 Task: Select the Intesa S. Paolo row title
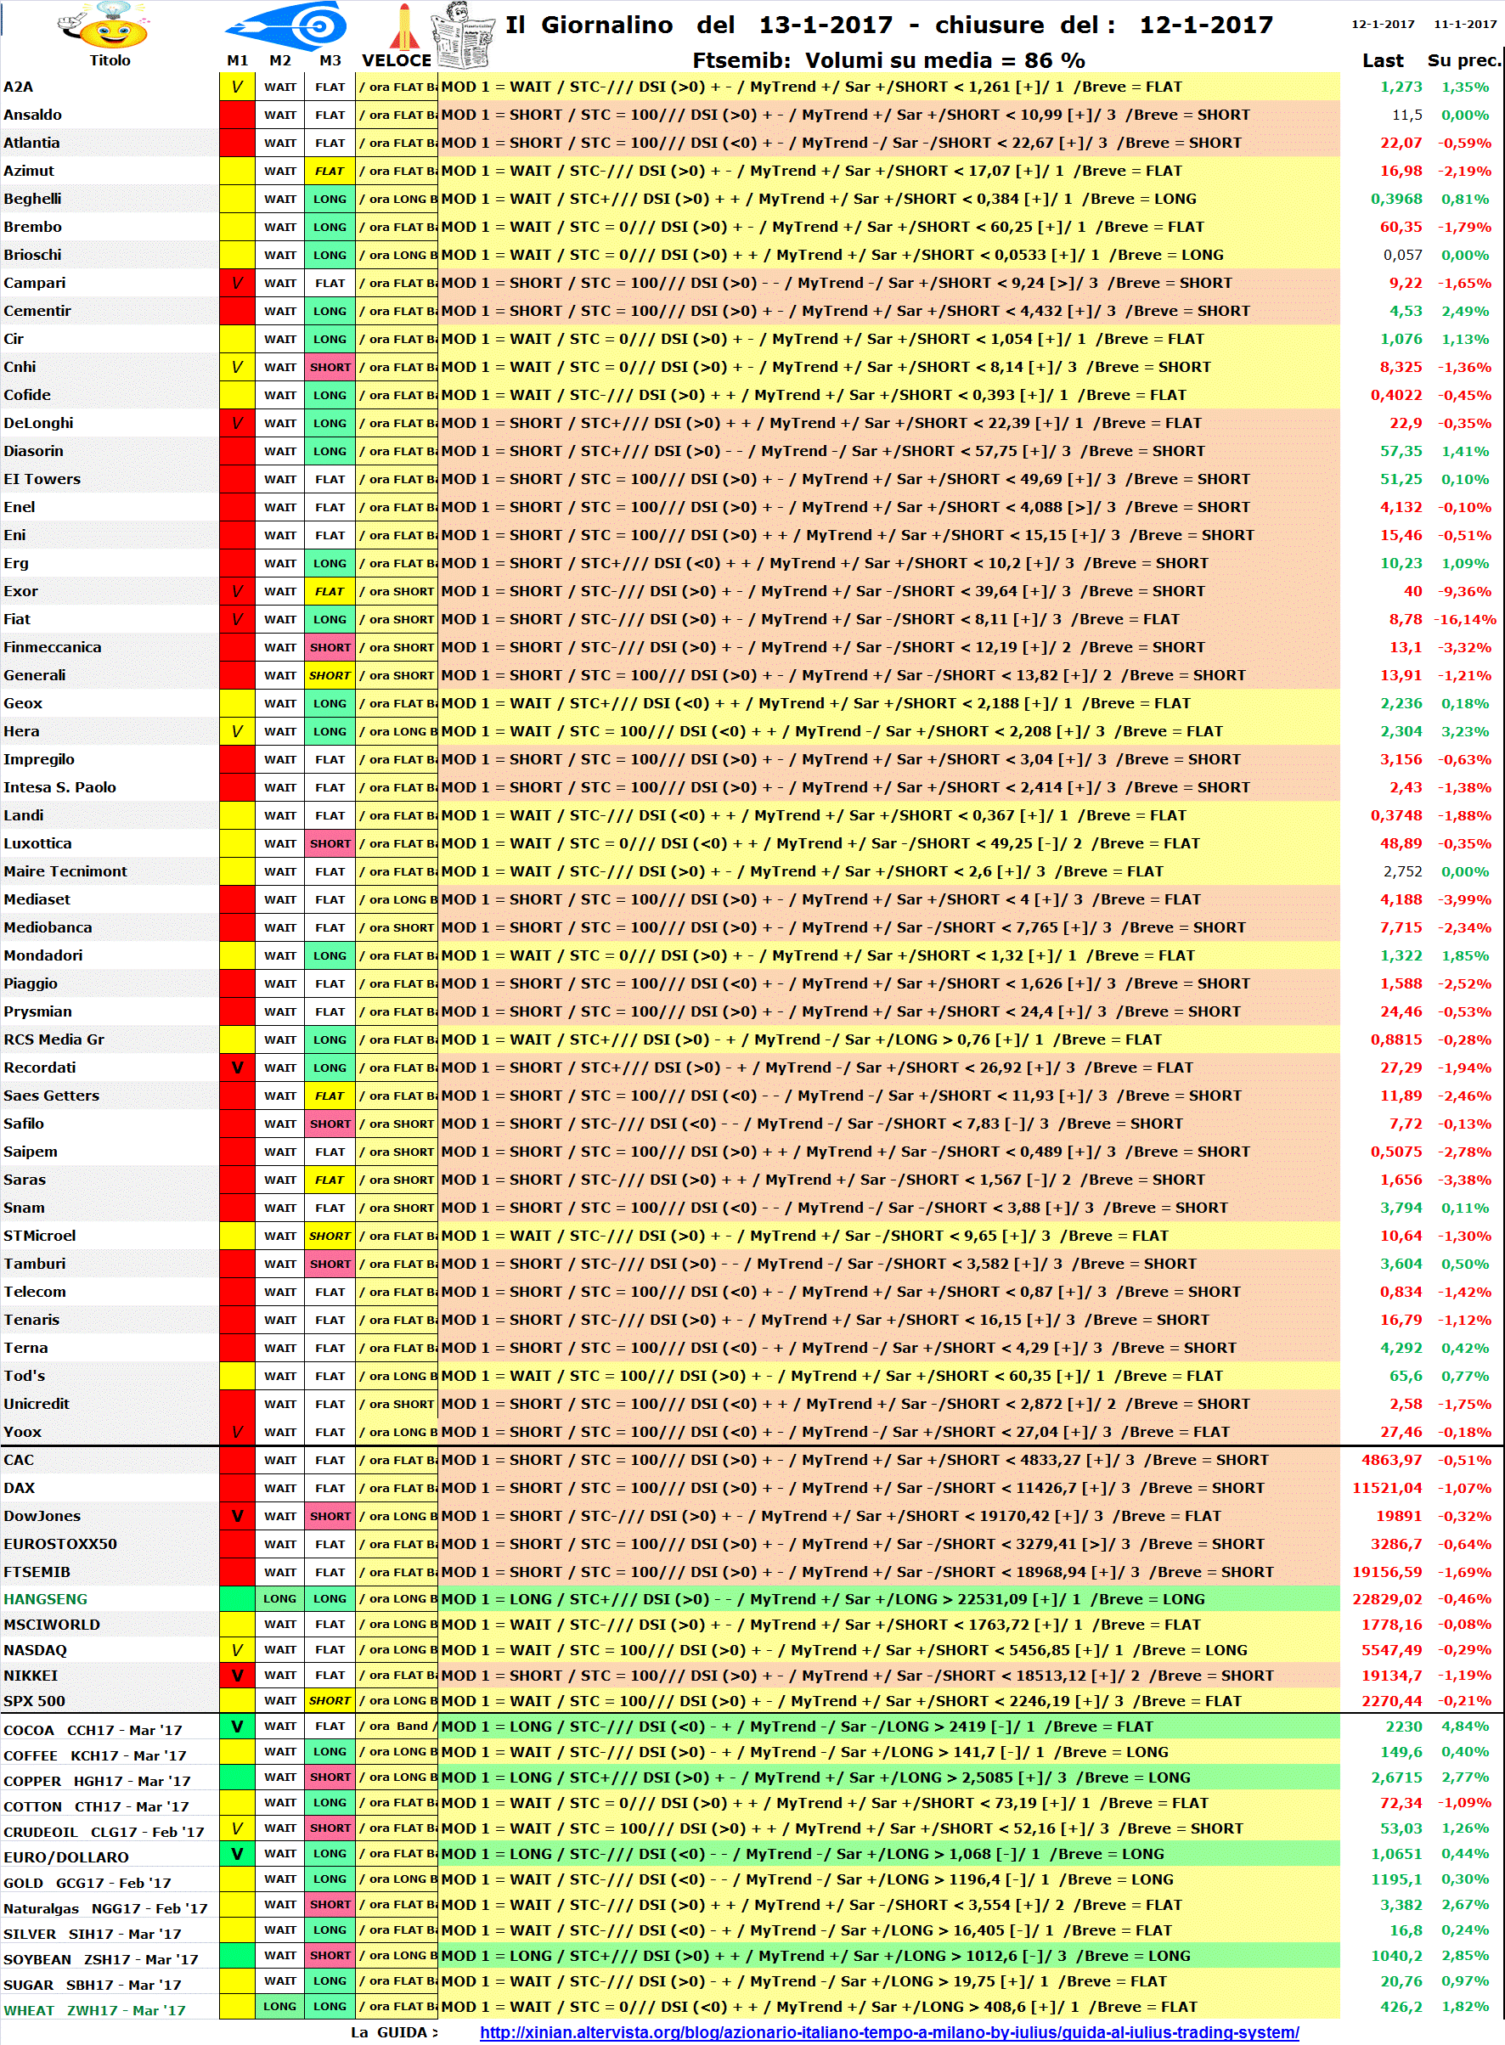[x=59, y=788]
